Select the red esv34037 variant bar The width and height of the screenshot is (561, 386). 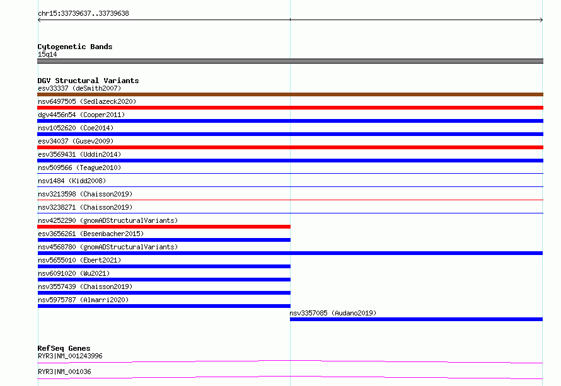tap(290, 147)
